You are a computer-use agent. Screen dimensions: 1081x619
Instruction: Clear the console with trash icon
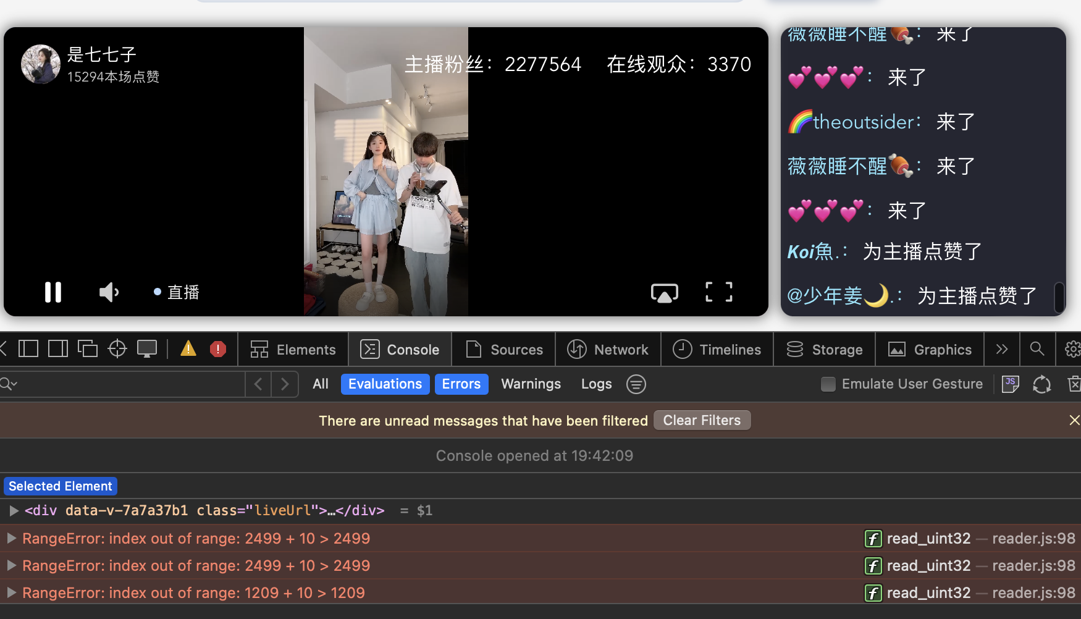(1074, 384)
